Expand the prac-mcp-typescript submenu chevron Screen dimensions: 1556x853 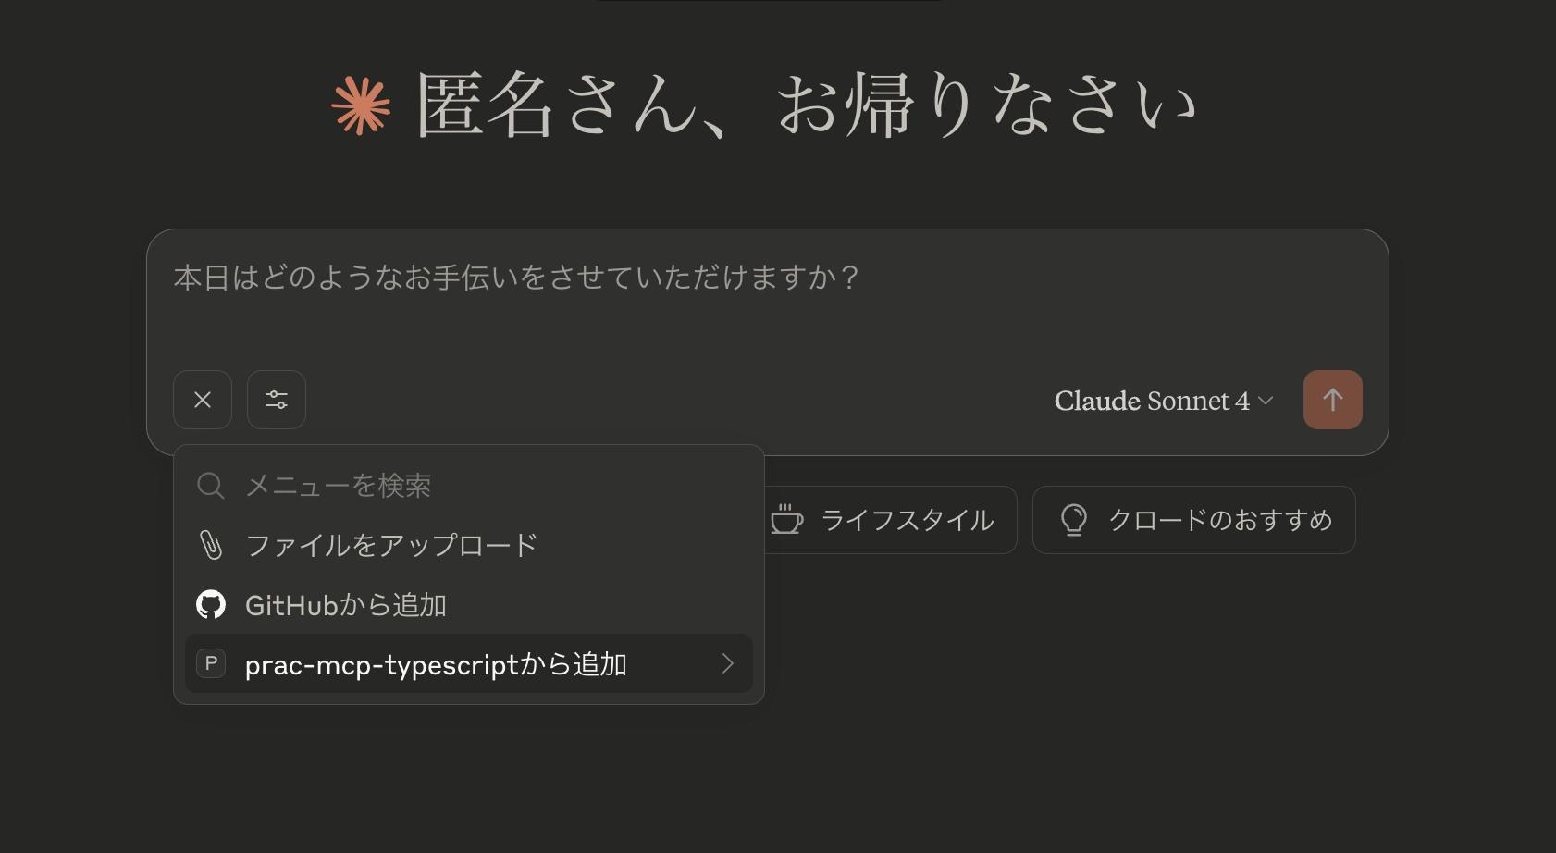click(x=728, y=663)
